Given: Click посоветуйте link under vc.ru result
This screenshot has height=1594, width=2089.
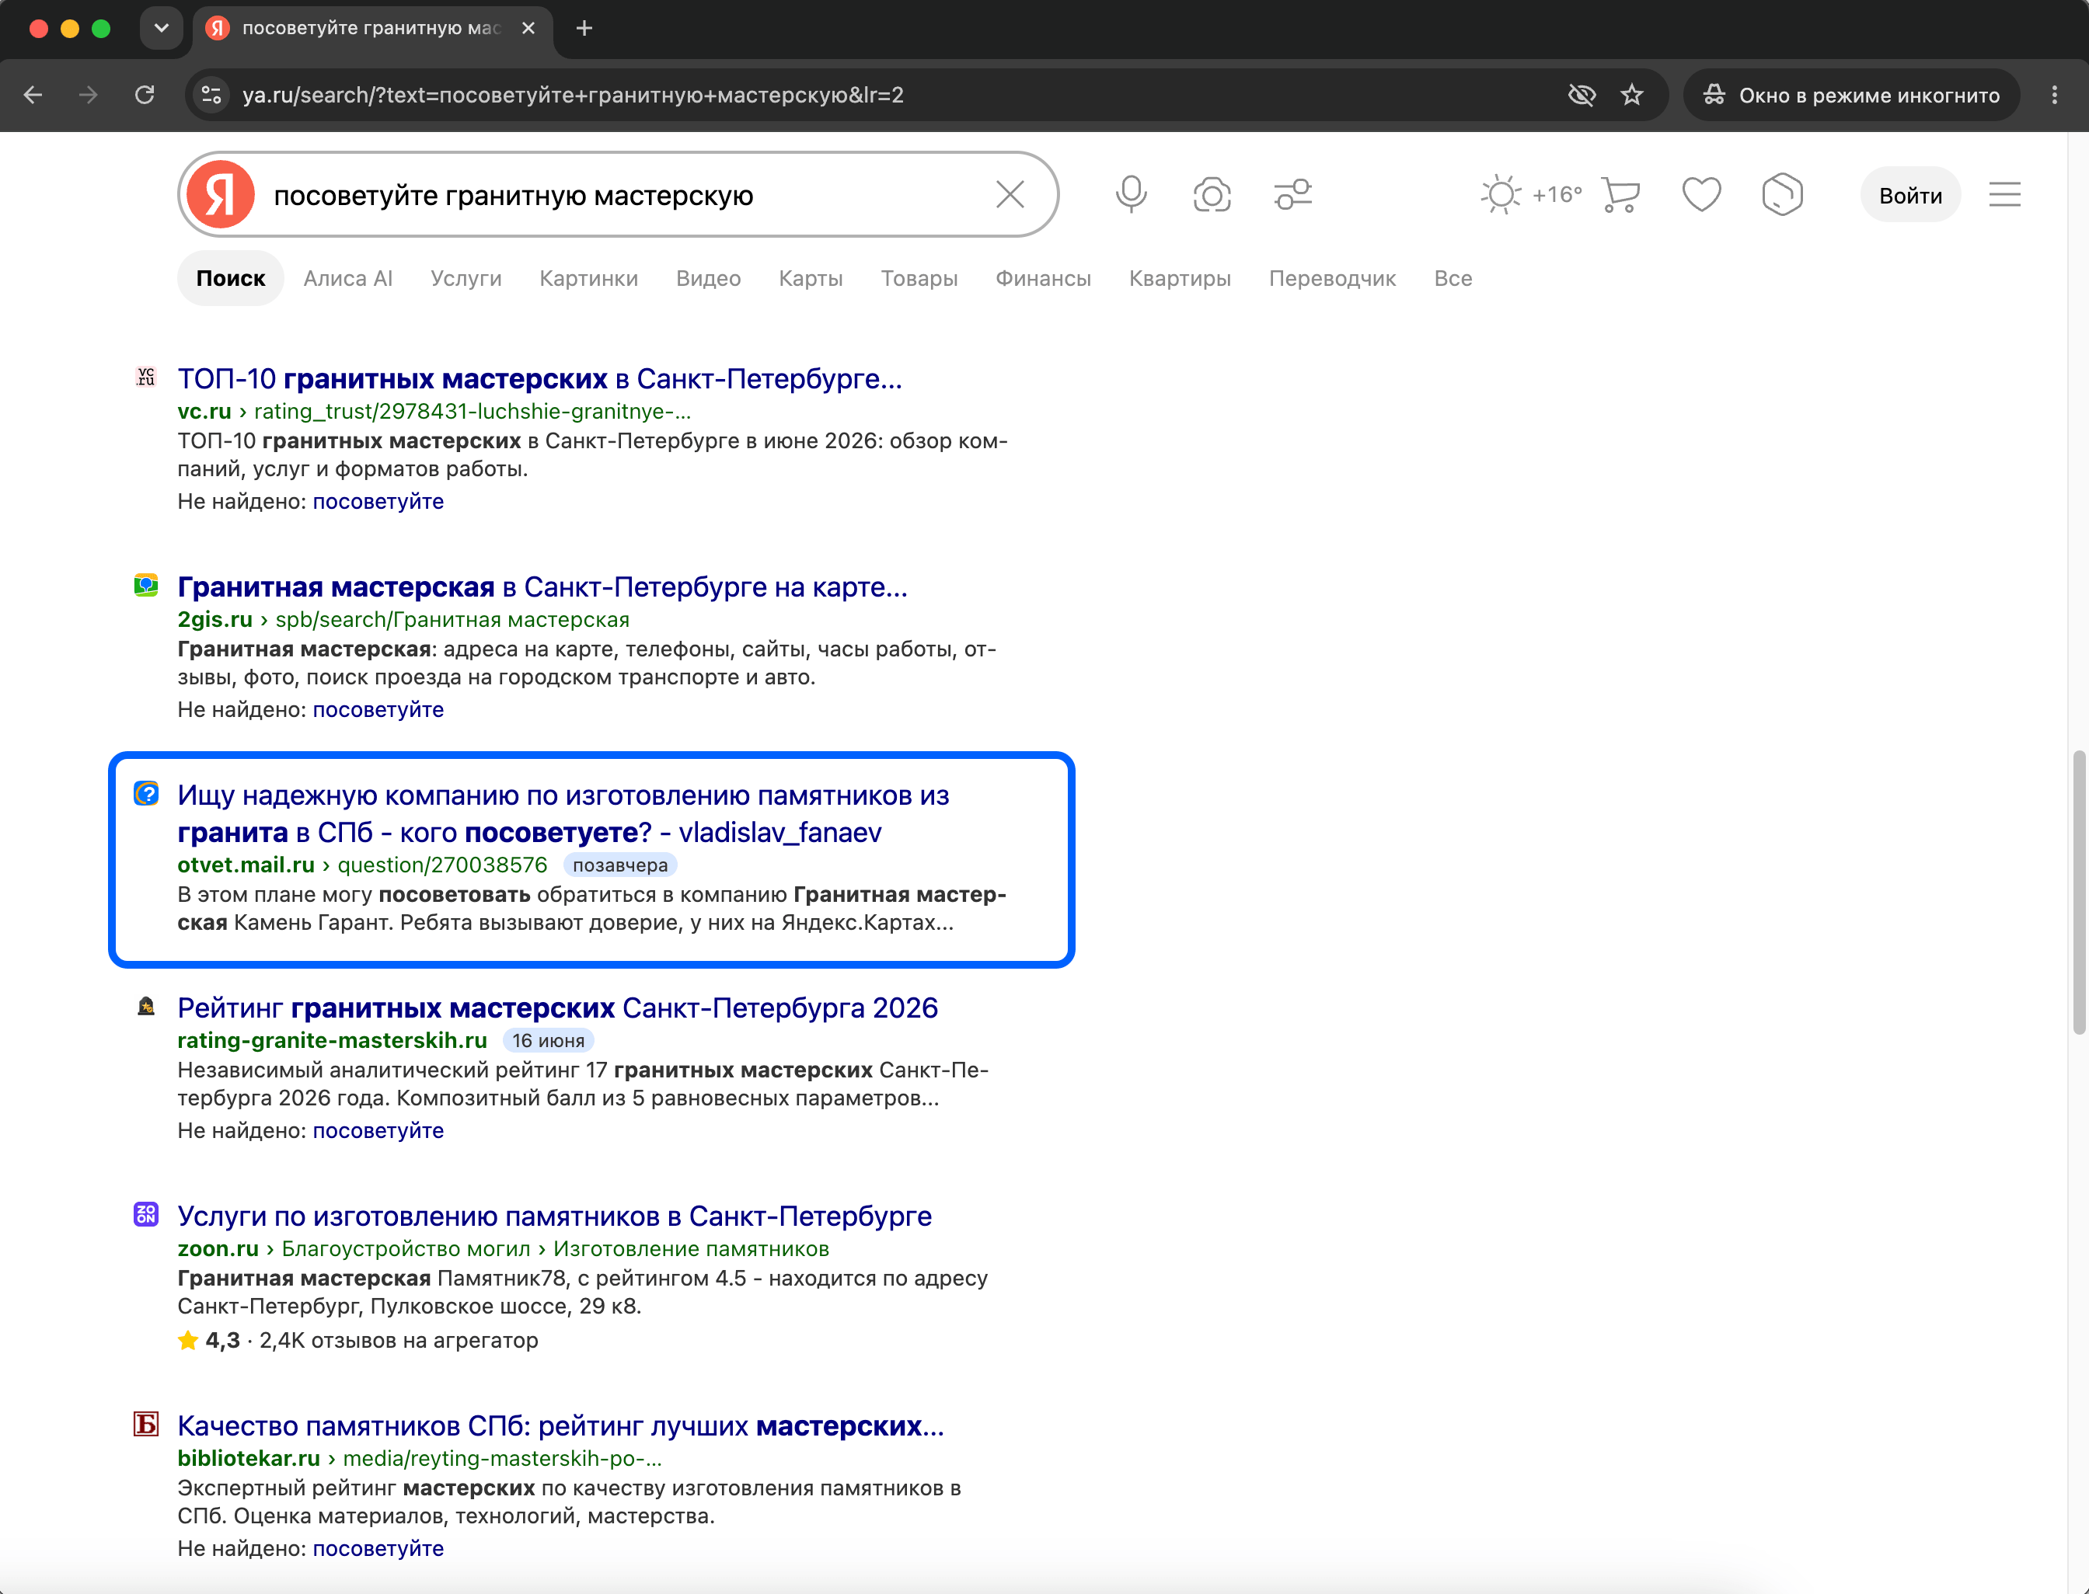Looking at the screenshot, I should coord(378,501).
